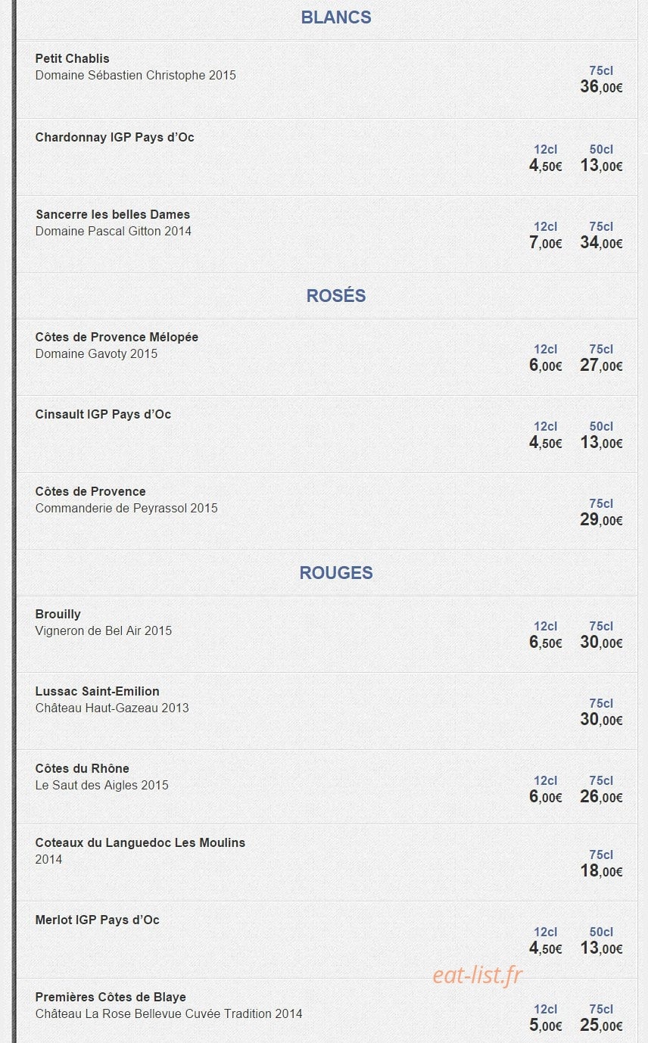Select the 36,00€ Petit Chablis price
The image size is (648, 1043).
coord(601,87)
